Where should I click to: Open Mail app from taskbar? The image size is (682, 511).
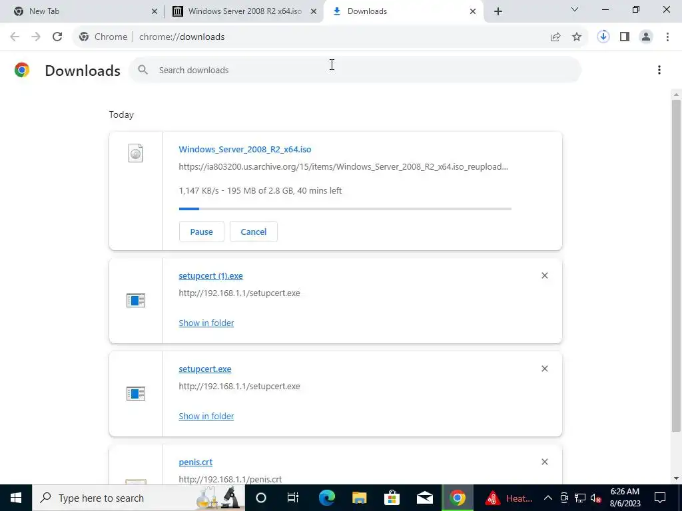point(424,498)
